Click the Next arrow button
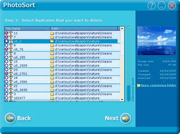The image size is (180, 134). coord(126,118)
